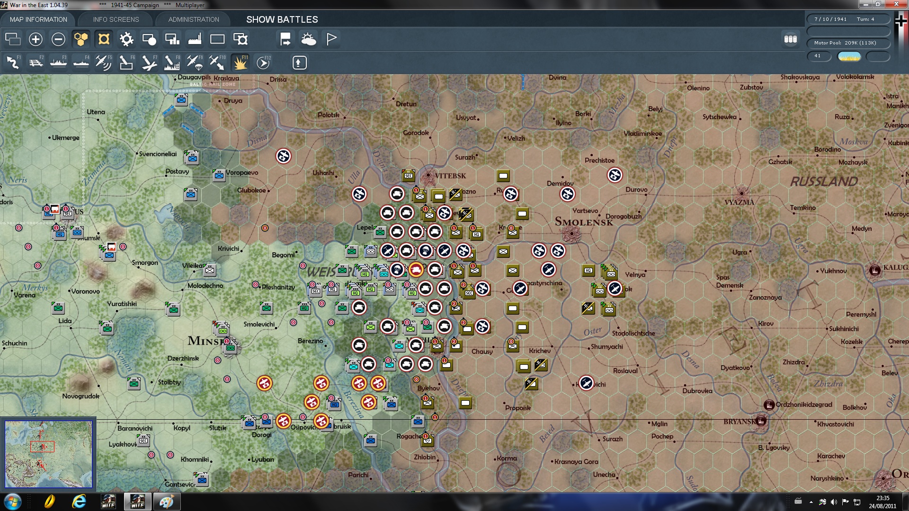Viewport: 909px width, 511px height.
Task: Select the F5 air recon mode
Action: point(104,62)
